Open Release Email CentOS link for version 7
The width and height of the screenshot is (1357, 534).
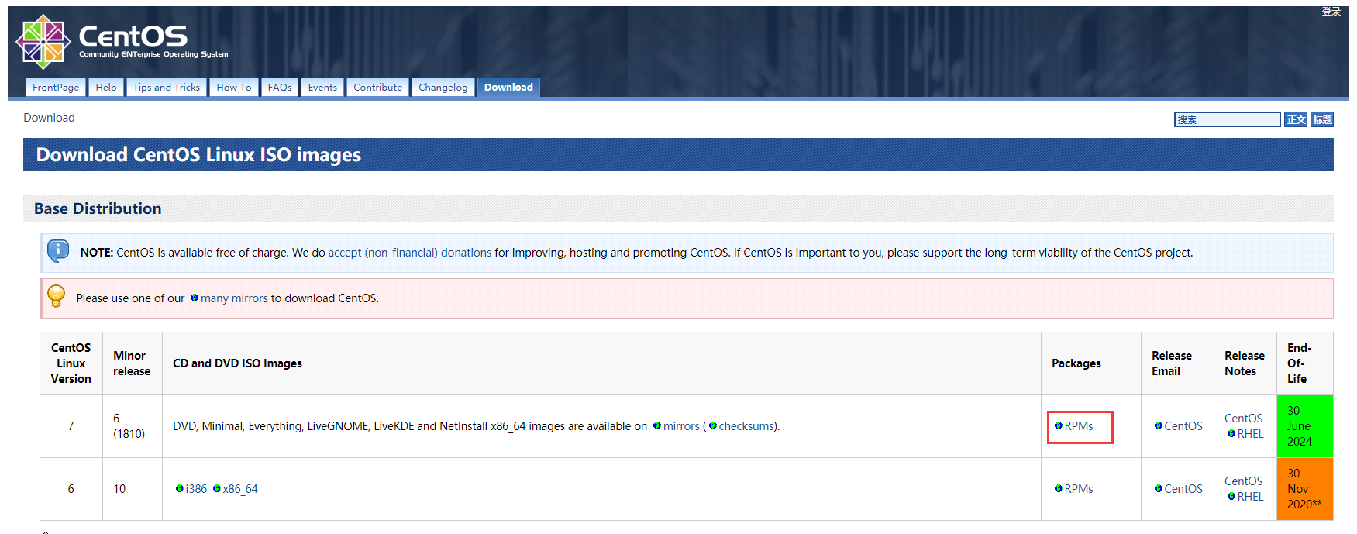[1183, 426]
